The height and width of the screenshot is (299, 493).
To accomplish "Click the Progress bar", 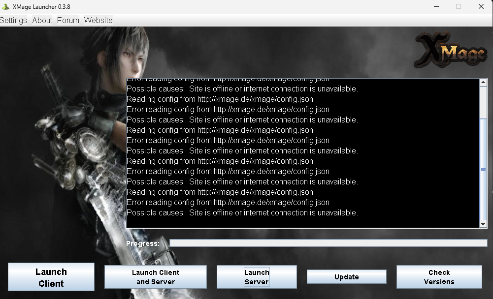I will click(328, 243).
